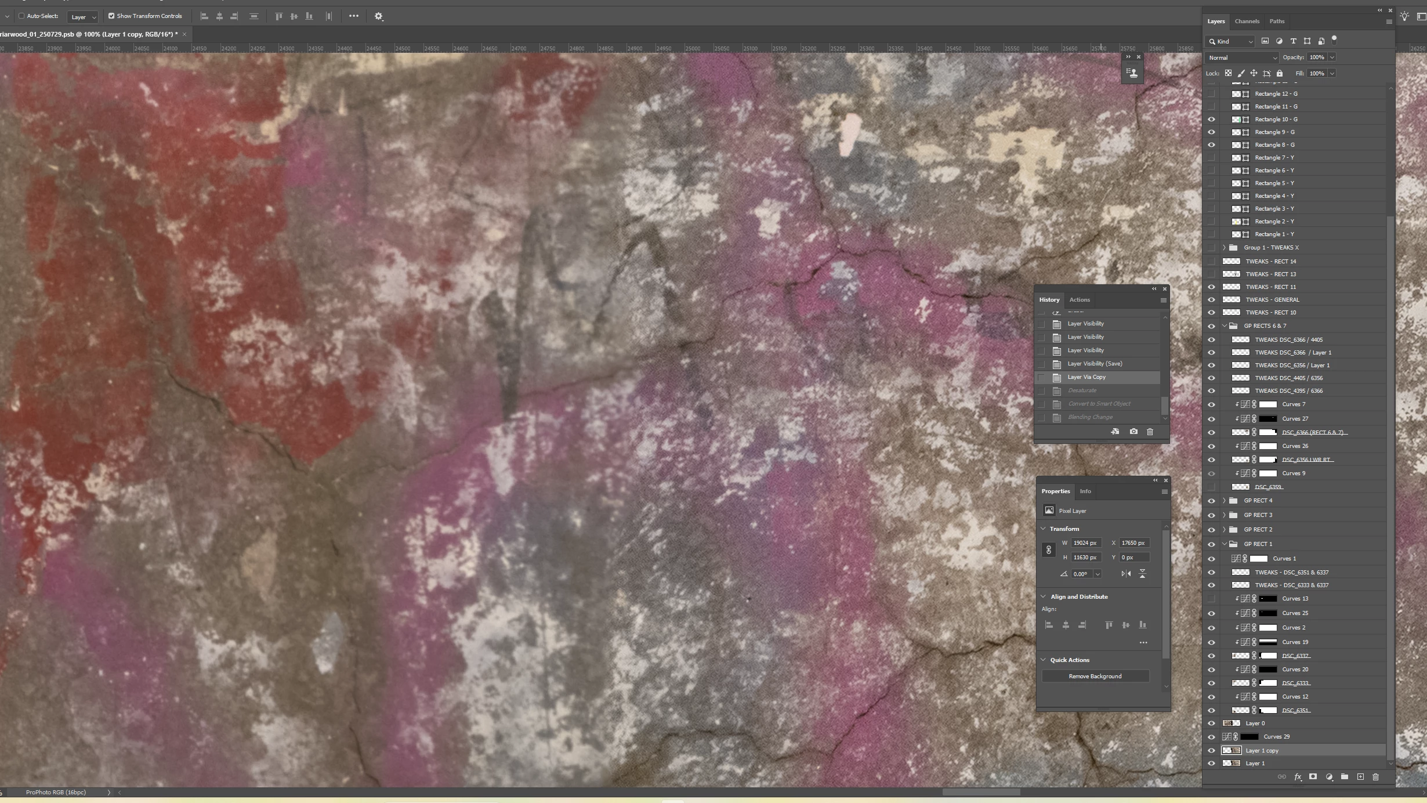Create new snapshot in History panel
1427x803 pixels.
(1133, 432)
